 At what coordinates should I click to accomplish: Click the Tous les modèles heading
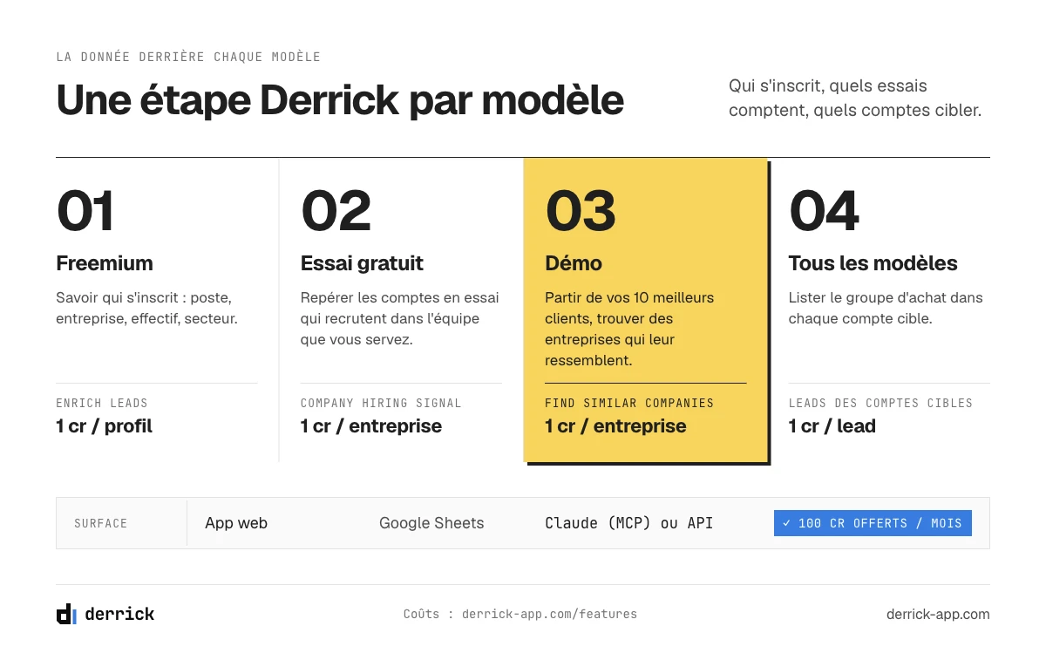[873, 263]
